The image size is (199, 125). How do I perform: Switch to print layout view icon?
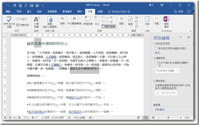point(146,118)
